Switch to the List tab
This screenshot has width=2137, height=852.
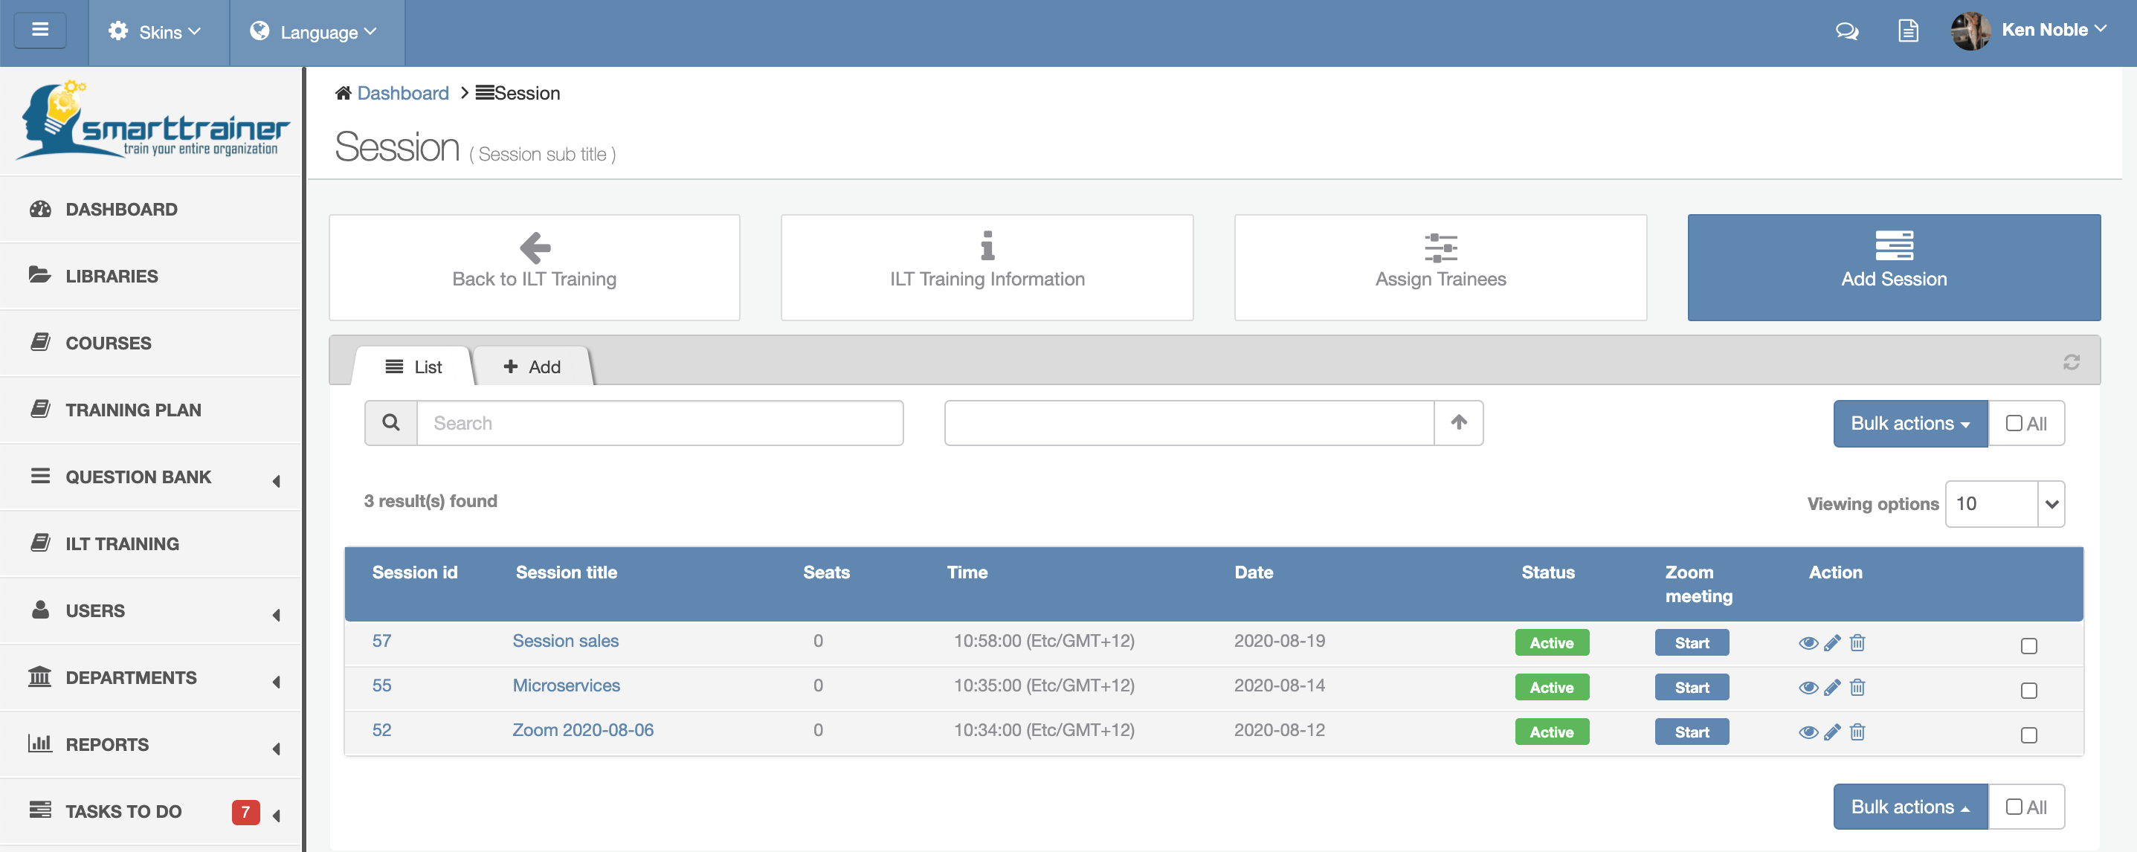pos(414,367)
